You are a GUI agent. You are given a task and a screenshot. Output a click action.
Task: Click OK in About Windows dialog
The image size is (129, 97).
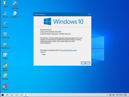pos(85,63)
